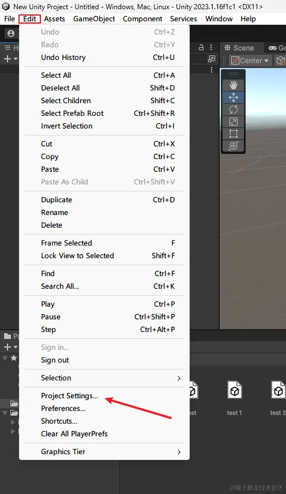Open the Selection submenu arrow
The height and width of the screenshot is (494, 286).
click(179, 378)
